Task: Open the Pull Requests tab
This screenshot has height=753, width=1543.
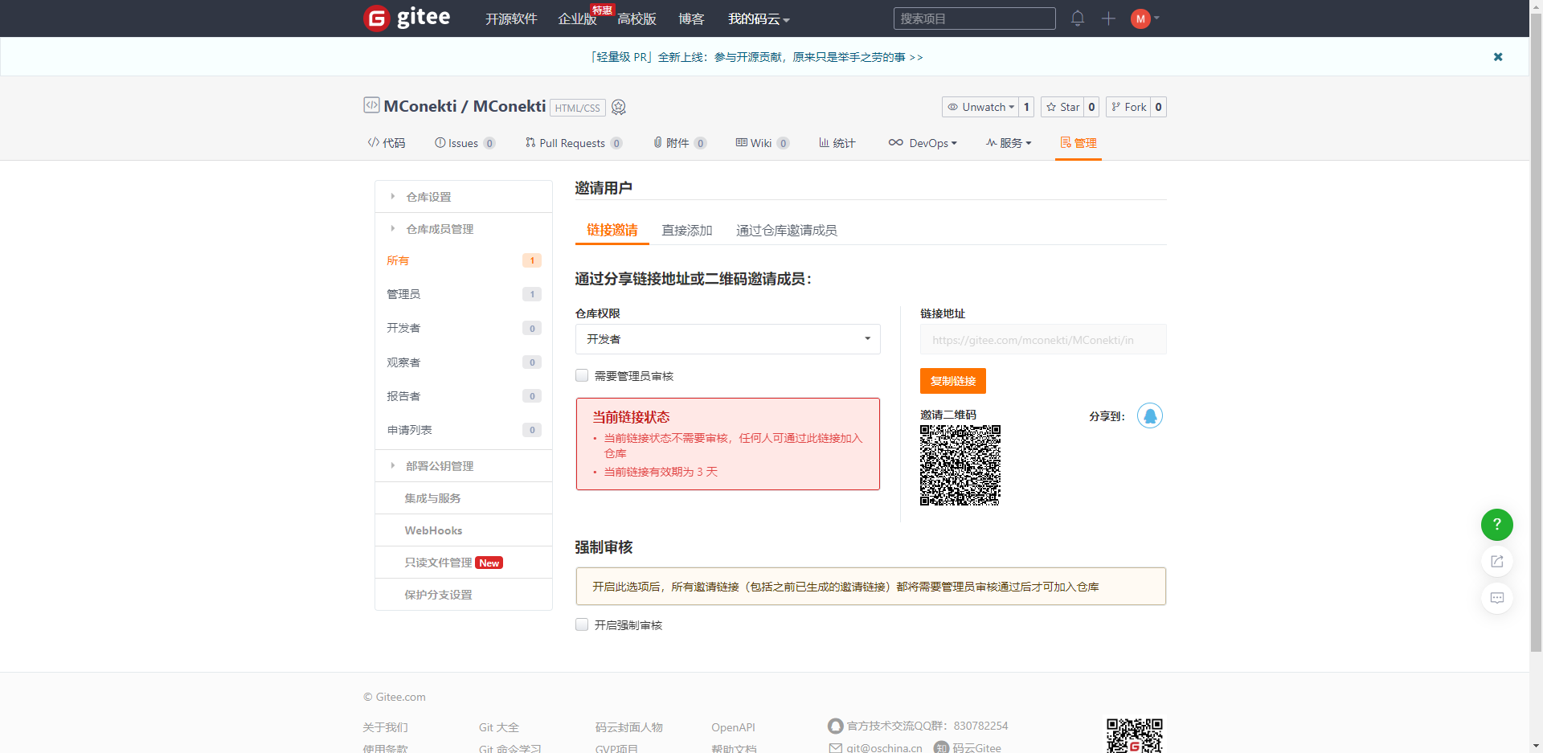Action: pos(574,143)
